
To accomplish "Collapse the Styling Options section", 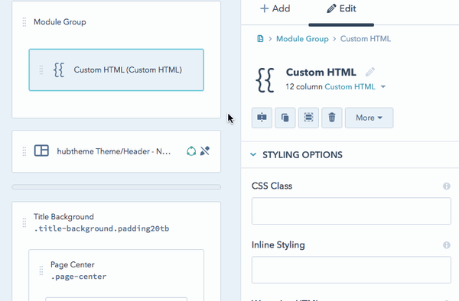I will click(x=297, y=154).
